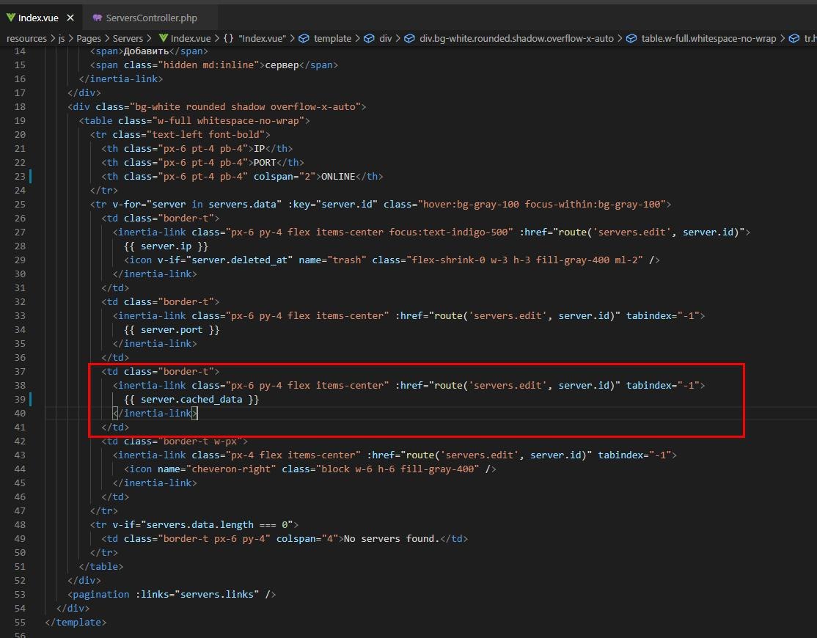Click the 'PORT' table header text
817x638 pixels.
click(265, 163)
